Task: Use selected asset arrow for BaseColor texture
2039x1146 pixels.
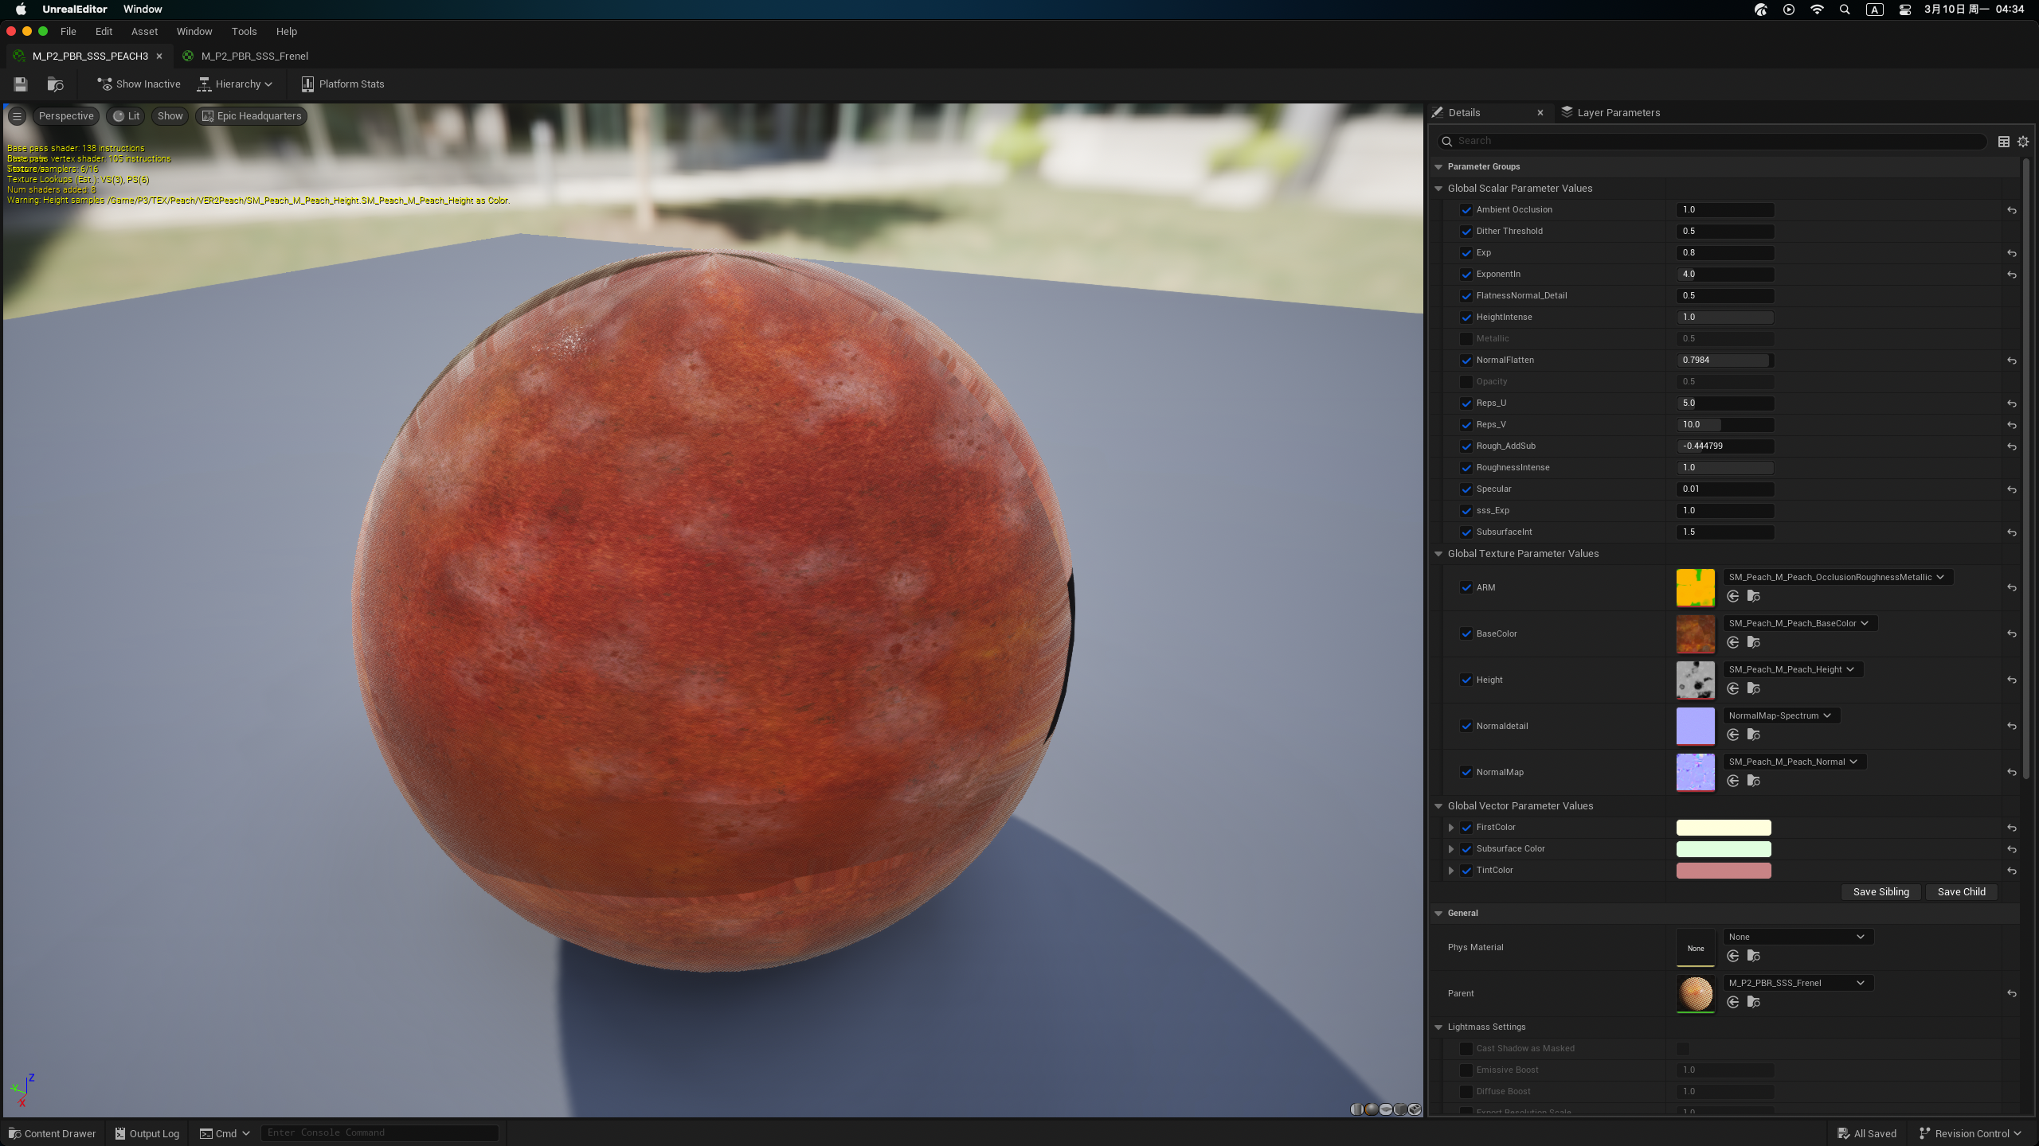Action: pos(1733,642)
